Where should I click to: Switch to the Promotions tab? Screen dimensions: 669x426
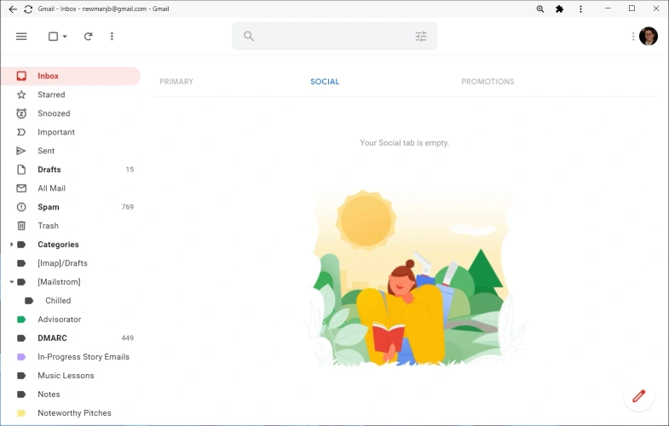click(487, 82)
